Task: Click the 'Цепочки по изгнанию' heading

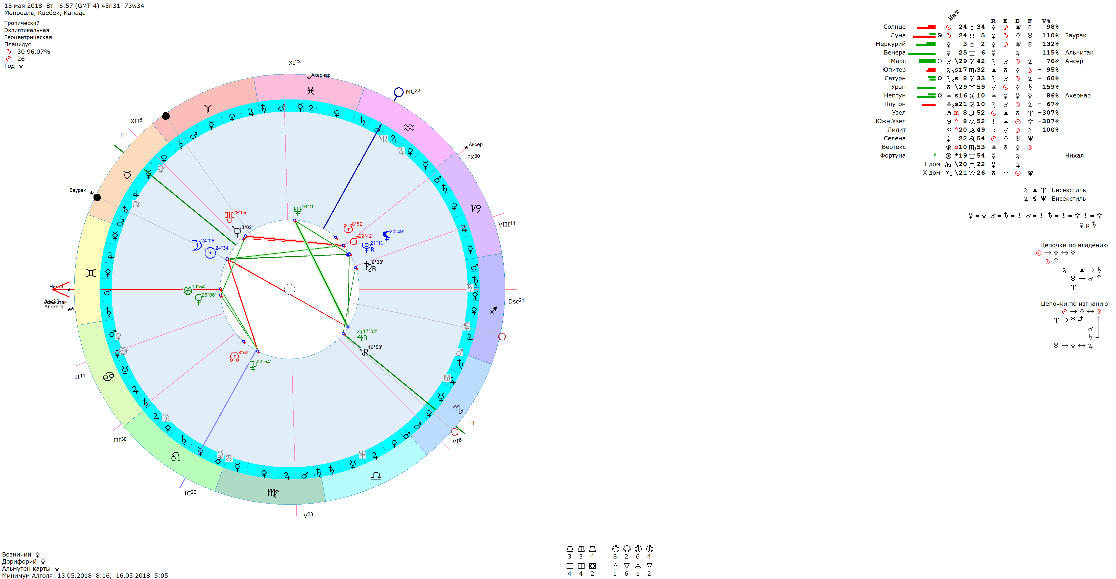Action: 1074,304
